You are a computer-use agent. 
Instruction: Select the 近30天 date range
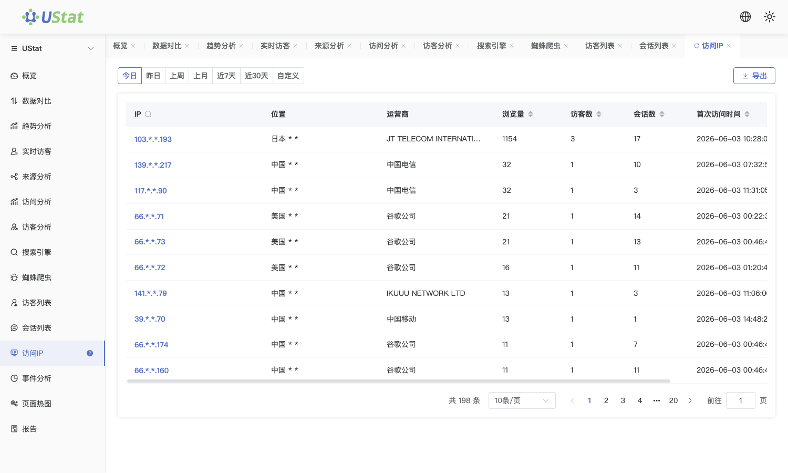pos(256,76)
